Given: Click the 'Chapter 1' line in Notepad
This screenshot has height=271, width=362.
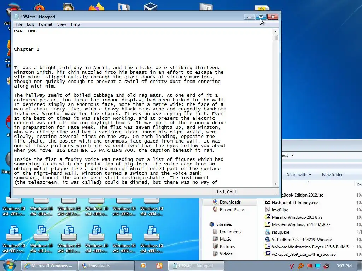Looking at the screenshot, I should point(27,49).
